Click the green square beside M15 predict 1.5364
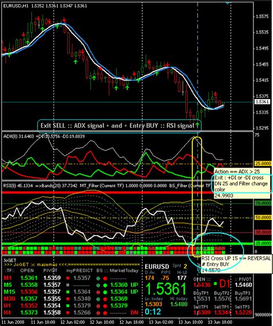 (68, 292)
